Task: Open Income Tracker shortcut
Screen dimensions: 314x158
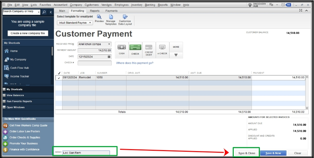Action: pyautogui.click(x=19, y=76)
